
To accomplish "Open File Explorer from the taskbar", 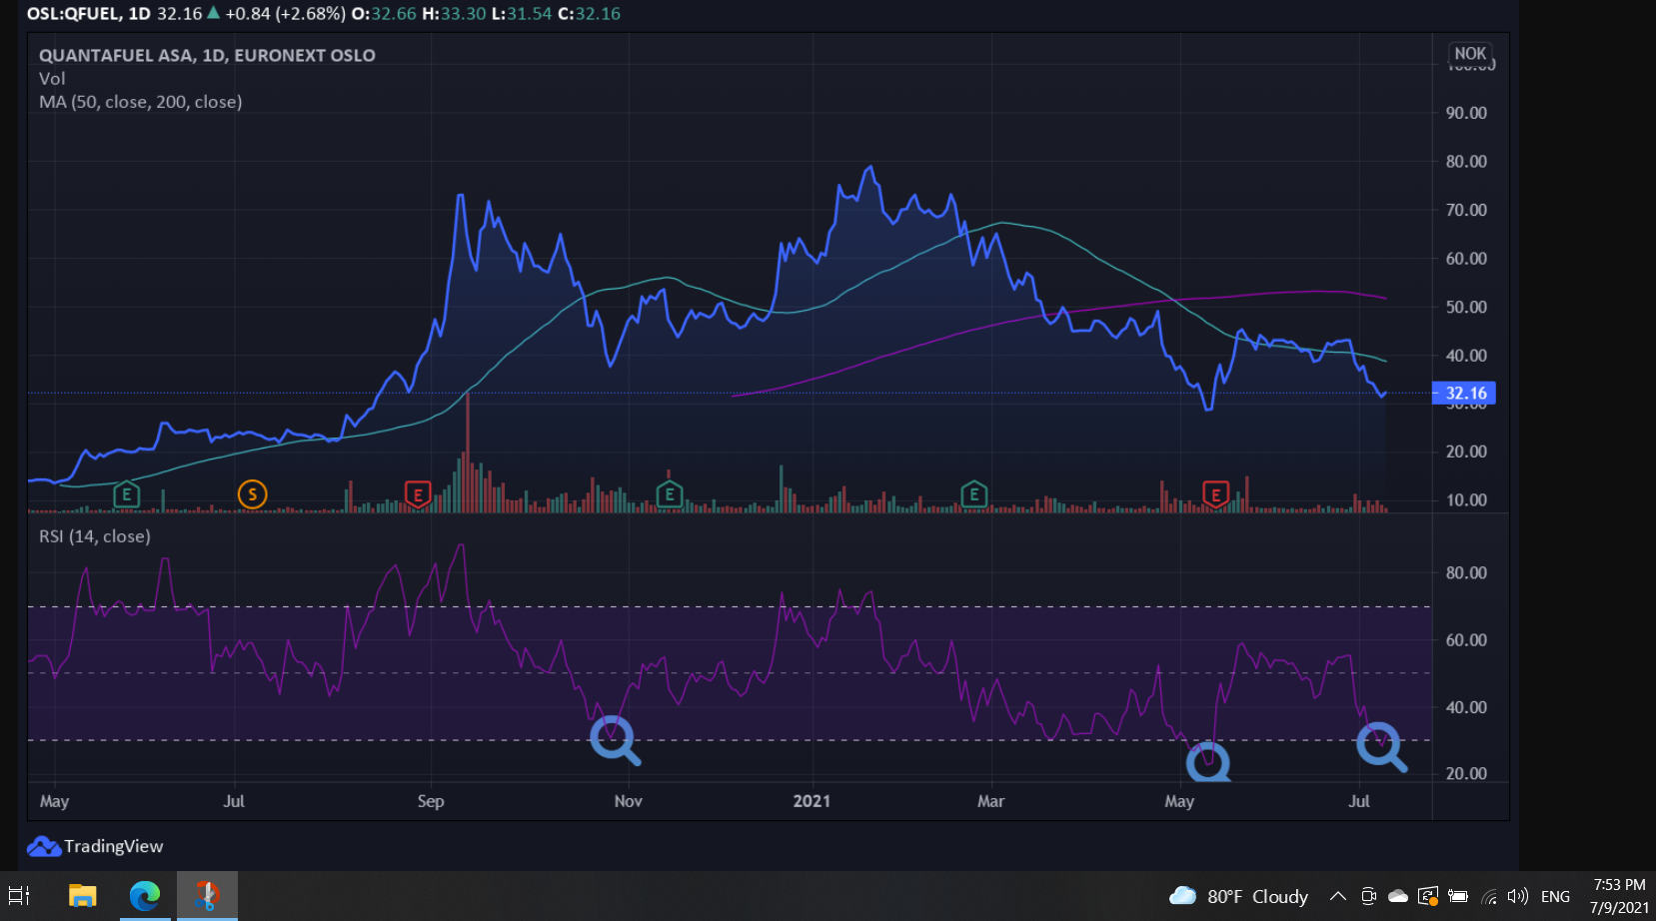I will [x=82, y=896].
